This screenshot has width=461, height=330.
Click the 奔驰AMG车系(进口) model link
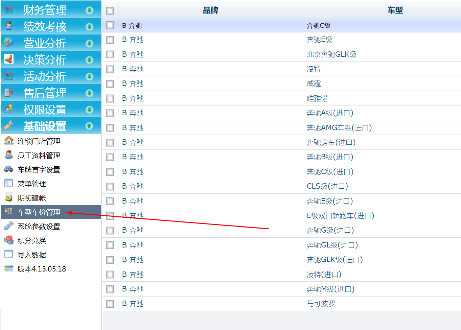(339, 128)
